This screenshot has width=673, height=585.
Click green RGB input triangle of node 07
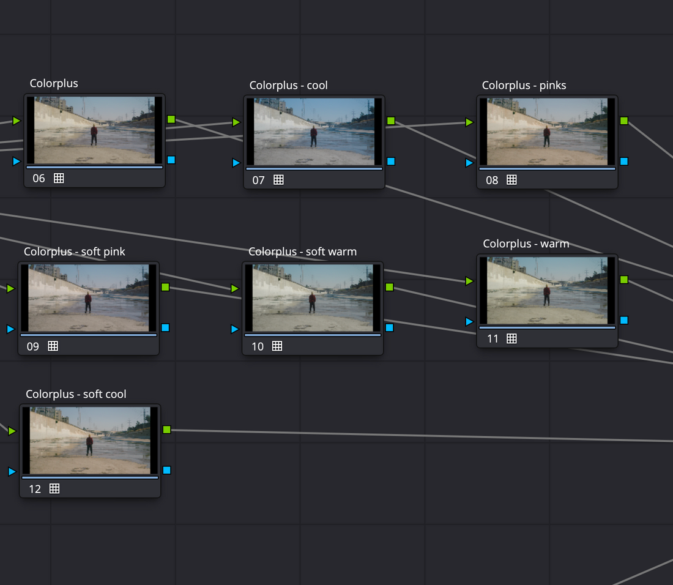coord(236,122)
